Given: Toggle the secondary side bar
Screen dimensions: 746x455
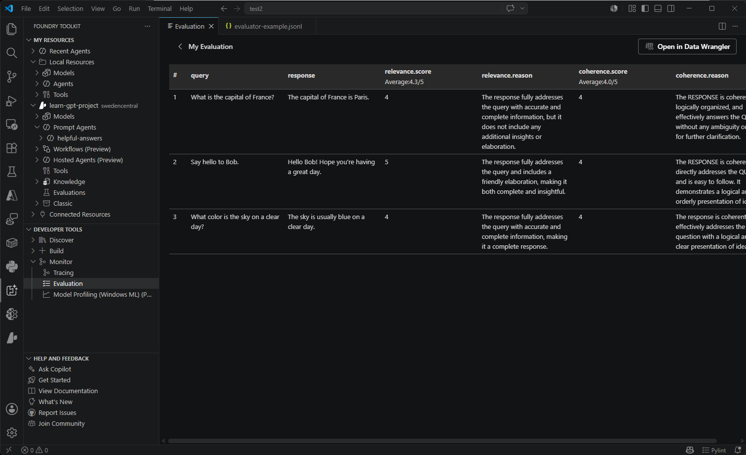Looking at the screenshot, I should 671,8.
